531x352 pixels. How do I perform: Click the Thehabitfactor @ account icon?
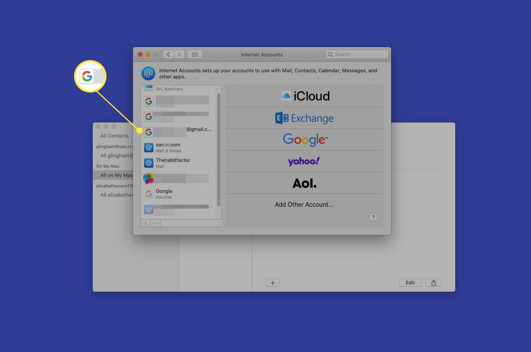149,163
